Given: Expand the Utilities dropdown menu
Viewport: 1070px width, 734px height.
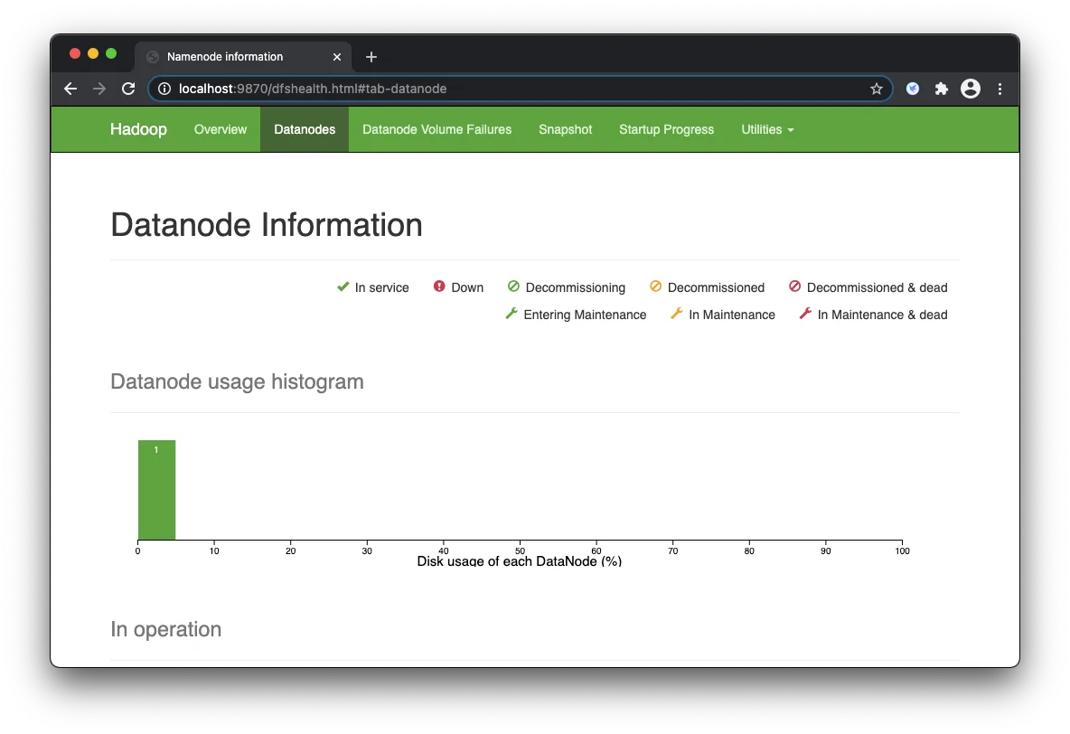Looking at the screenshot, I should click(x=767, y=129).
